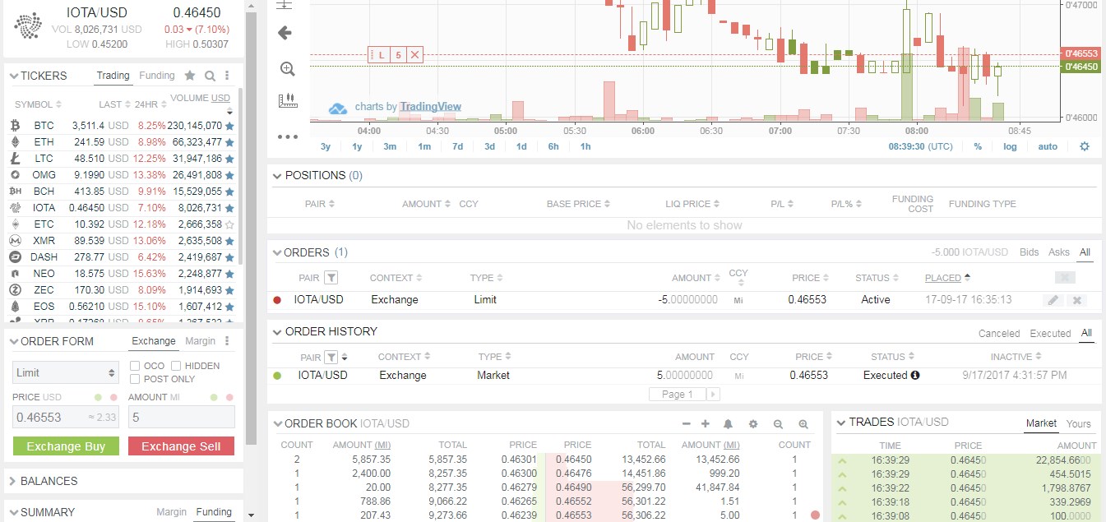This screenshot has height=522, width=1106.
Task: Open the TradingView link on the chart
Action: pos(429,107)
